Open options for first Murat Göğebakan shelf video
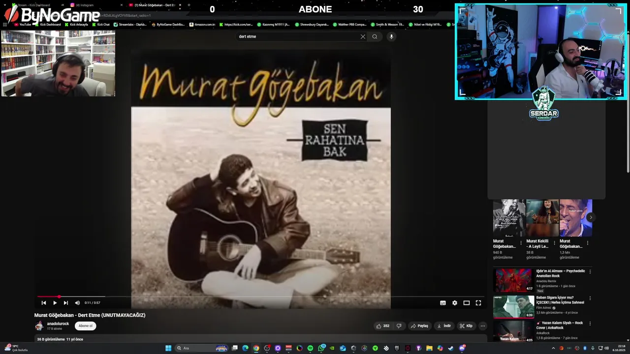Viewport: 630px width, 354px height. [x=521, y=243]
